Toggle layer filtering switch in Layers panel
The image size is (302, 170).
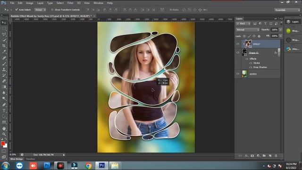pos(281,23)
